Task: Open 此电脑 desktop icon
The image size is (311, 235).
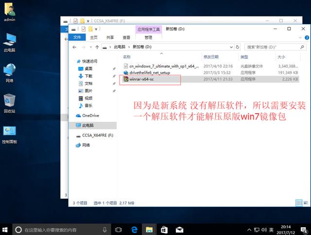Action: point(9,42)
